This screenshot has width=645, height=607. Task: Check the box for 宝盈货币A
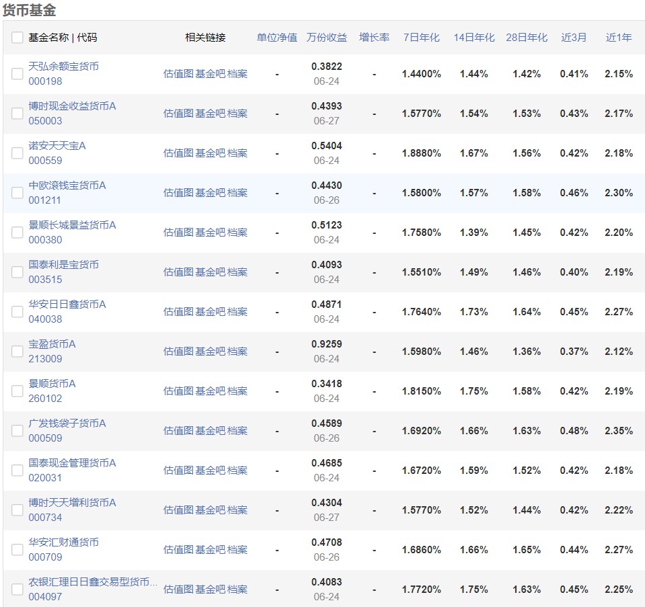pos(17,351)
